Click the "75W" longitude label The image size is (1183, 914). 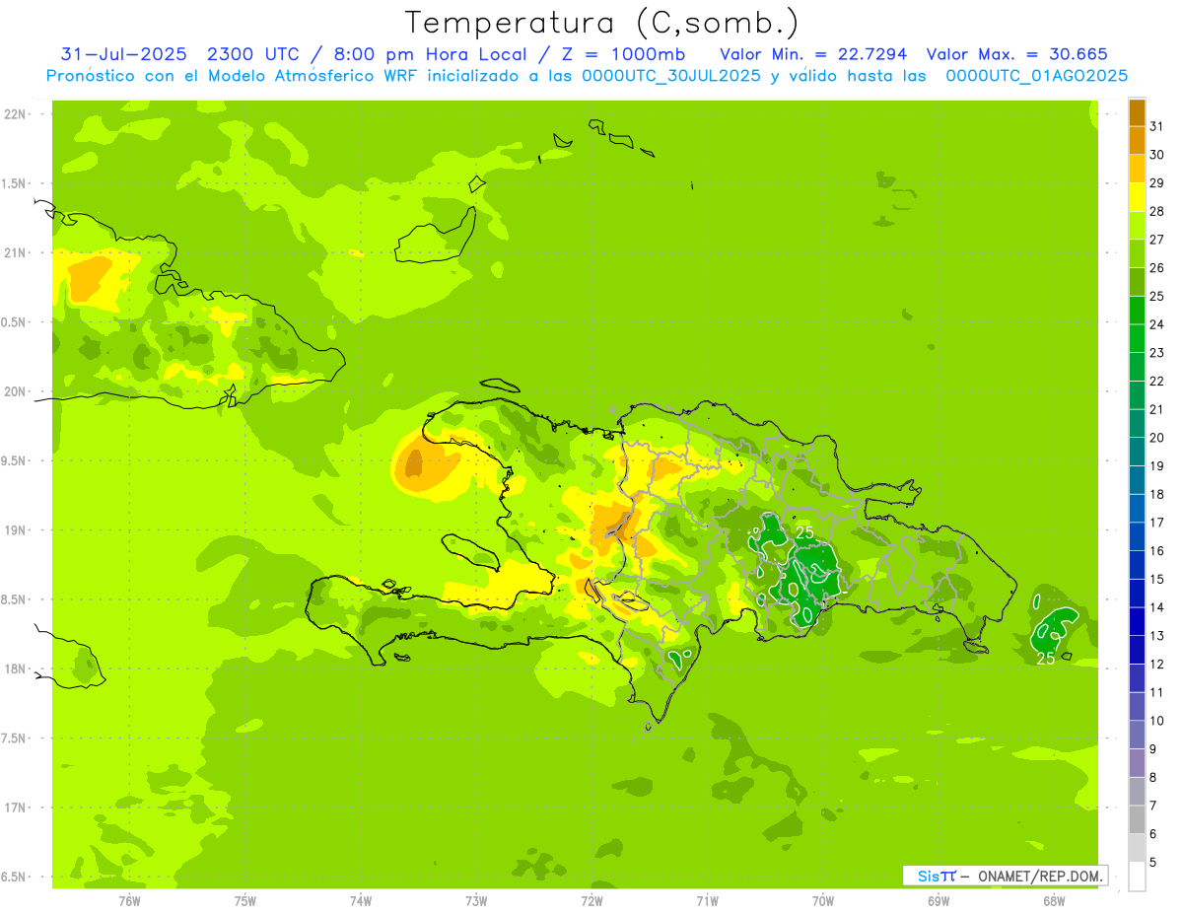pyautogui.click(x=245, y=900)
